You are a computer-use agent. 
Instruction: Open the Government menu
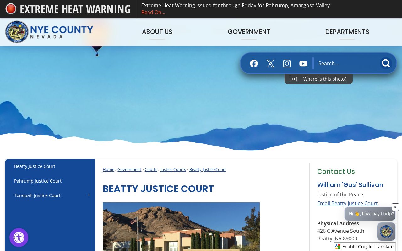(x=249, y=32)
